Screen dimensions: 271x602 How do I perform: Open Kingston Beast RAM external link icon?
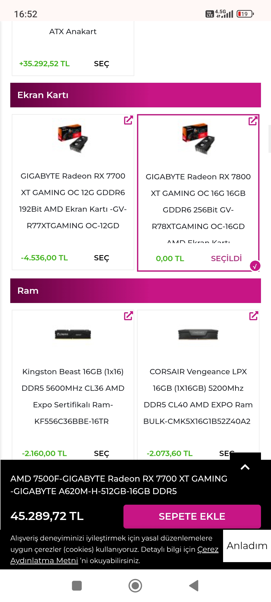128,316
